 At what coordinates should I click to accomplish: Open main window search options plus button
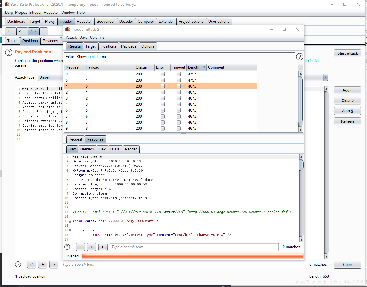[43, 265]
